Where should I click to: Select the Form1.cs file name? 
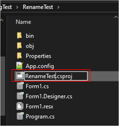(37, 86)
